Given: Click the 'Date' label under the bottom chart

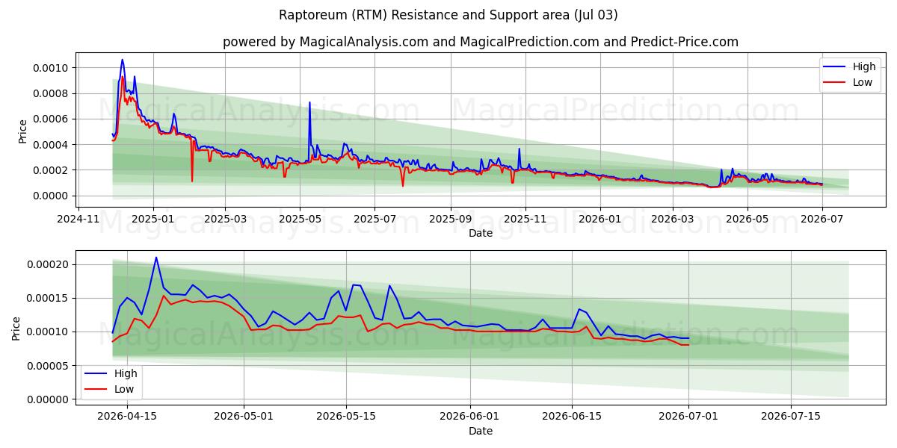Looking at the screenshot, I should point(481,431).
